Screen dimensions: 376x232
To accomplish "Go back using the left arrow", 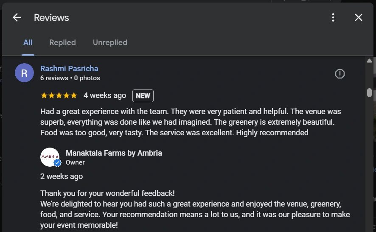I will (x=17, y=17).
